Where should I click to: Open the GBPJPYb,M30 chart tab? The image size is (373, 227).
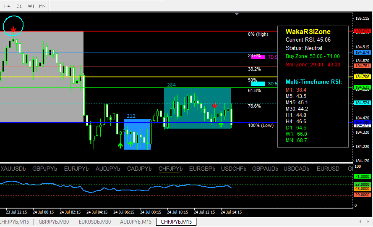[54, 222]
